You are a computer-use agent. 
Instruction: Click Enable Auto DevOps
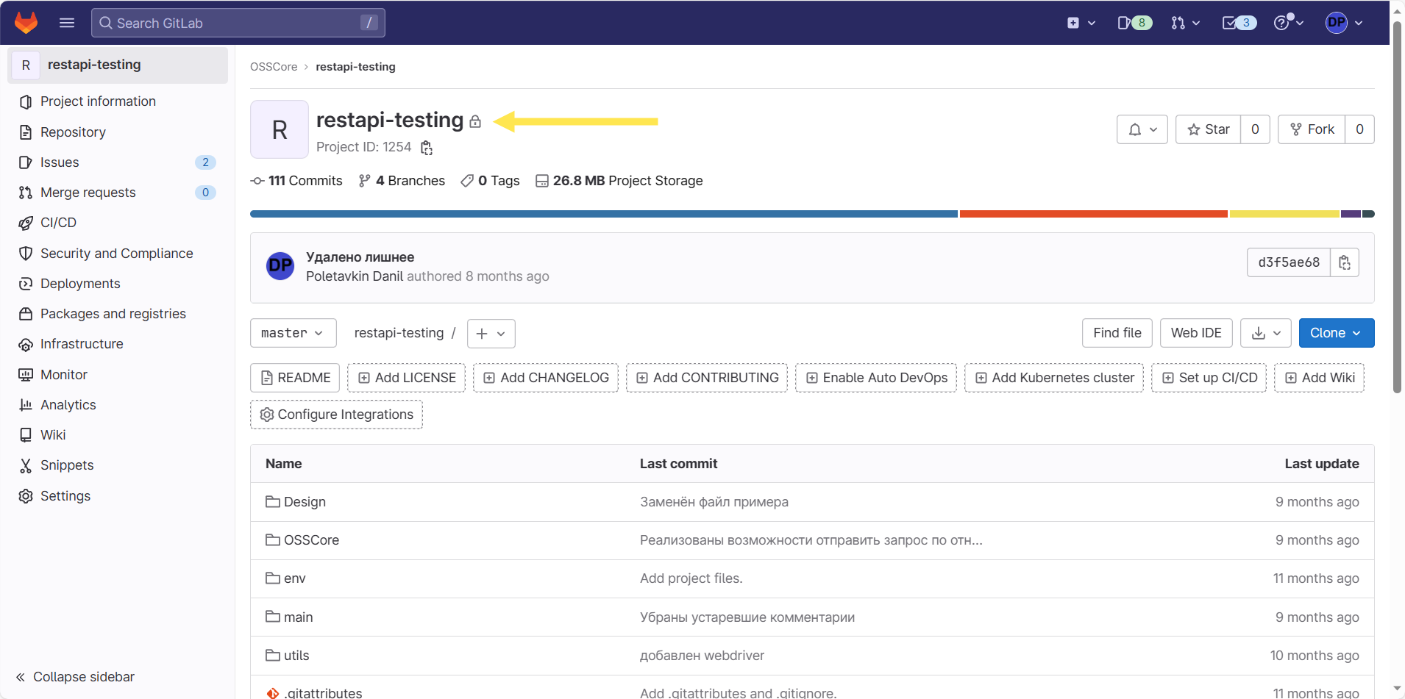876,378
